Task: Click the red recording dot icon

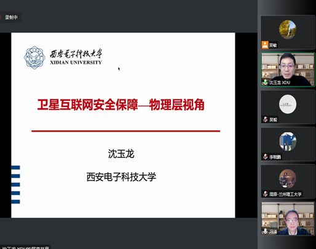Action: 1,17
